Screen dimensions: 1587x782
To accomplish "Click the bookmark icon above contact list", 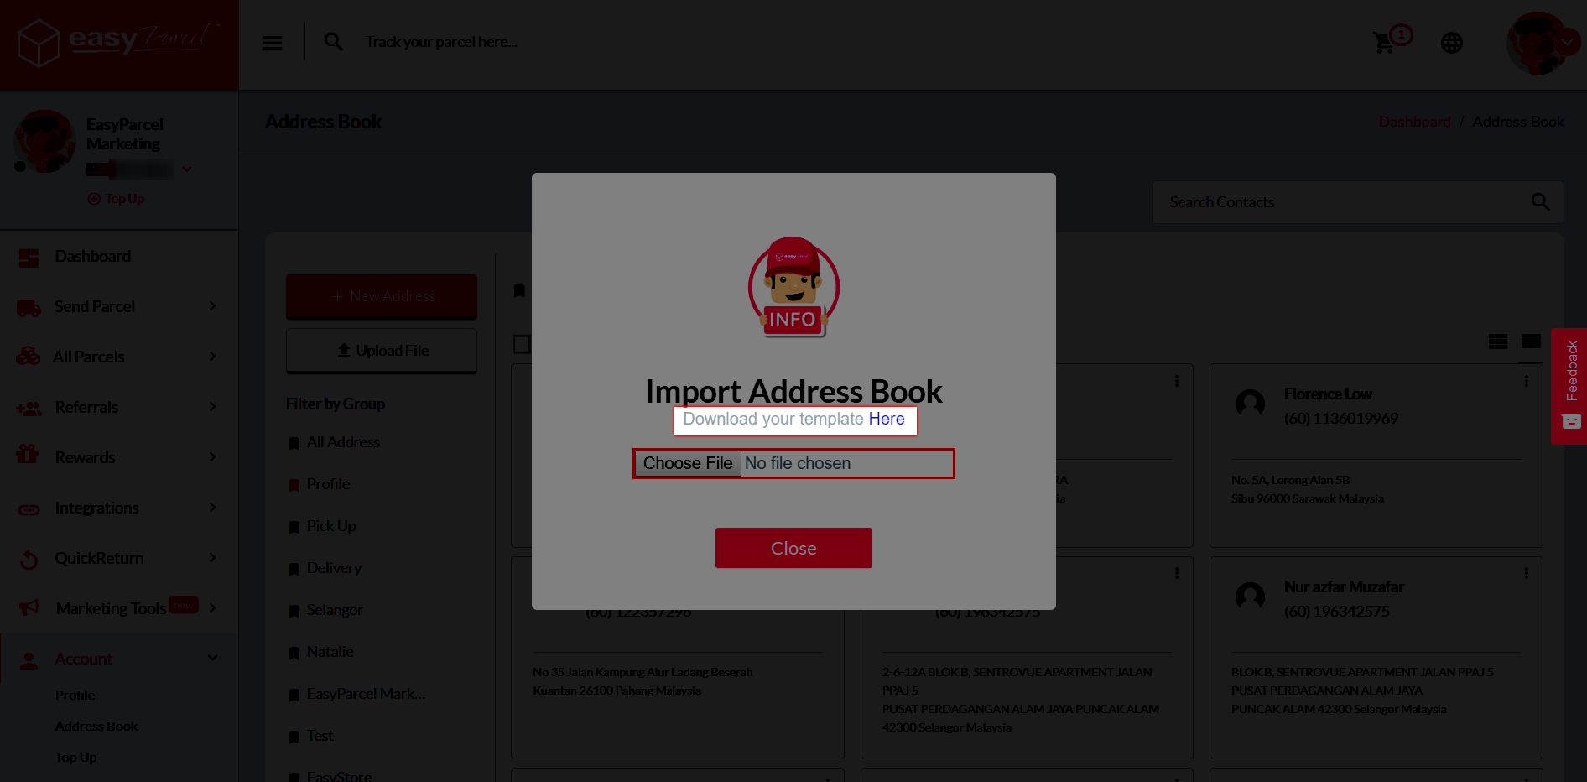I will 519,291.
